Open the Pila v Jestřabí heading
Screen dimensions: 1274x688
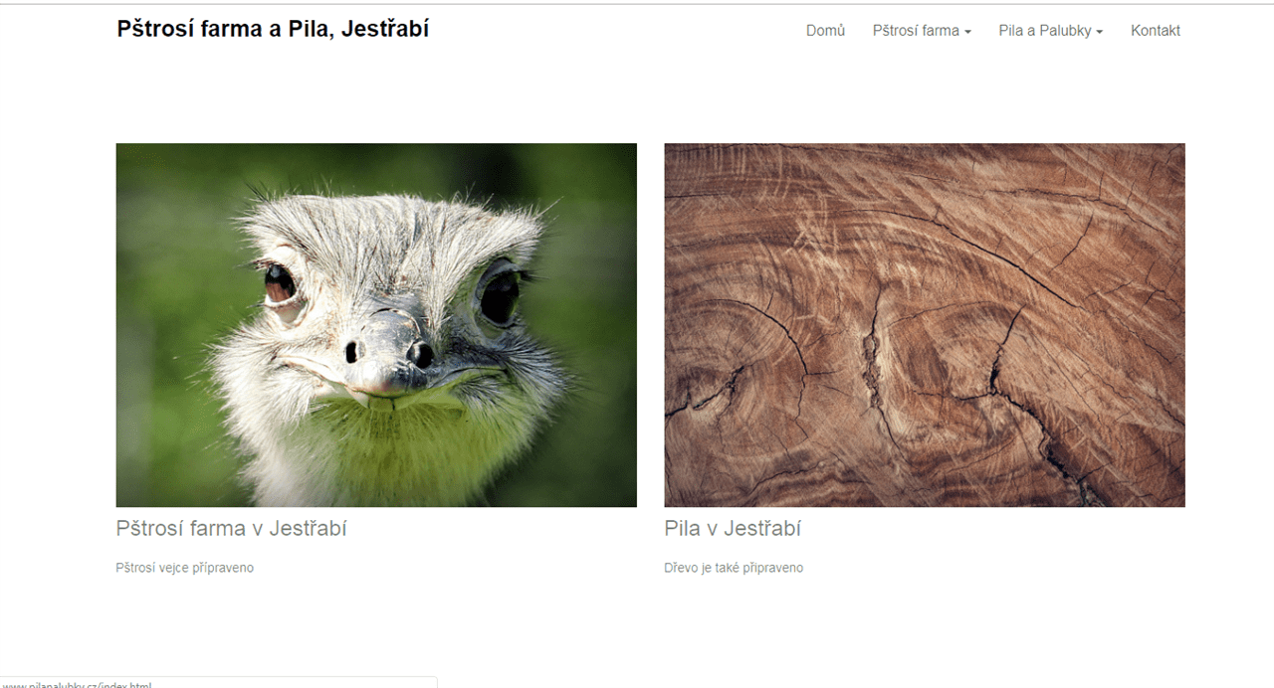pyautogui.click(x=733, y=529)
